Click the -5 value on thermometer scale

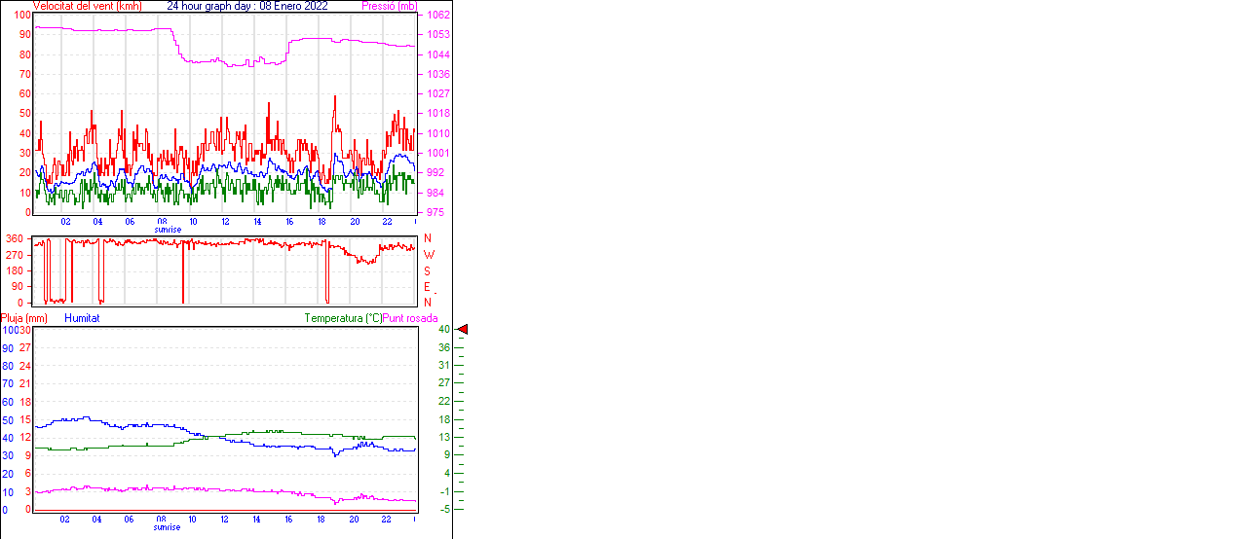443,509
